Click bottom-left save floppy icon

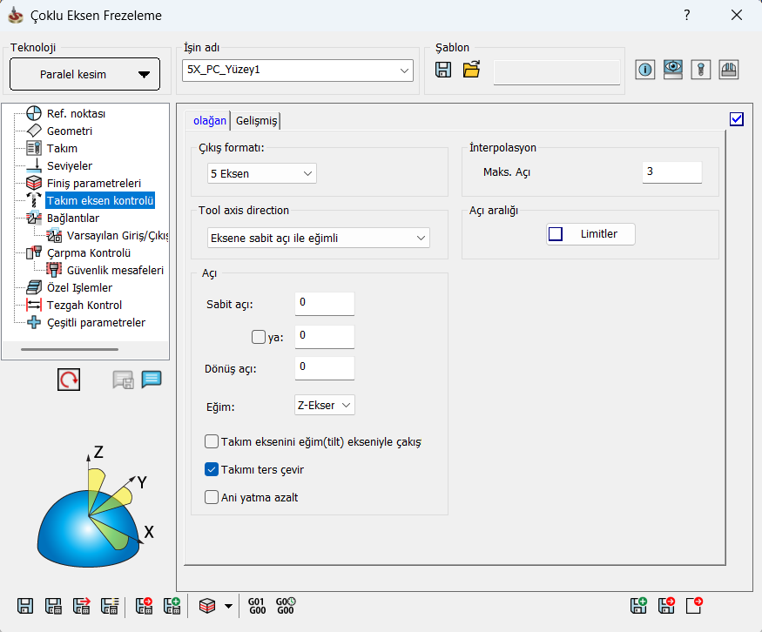coord(26,606)
